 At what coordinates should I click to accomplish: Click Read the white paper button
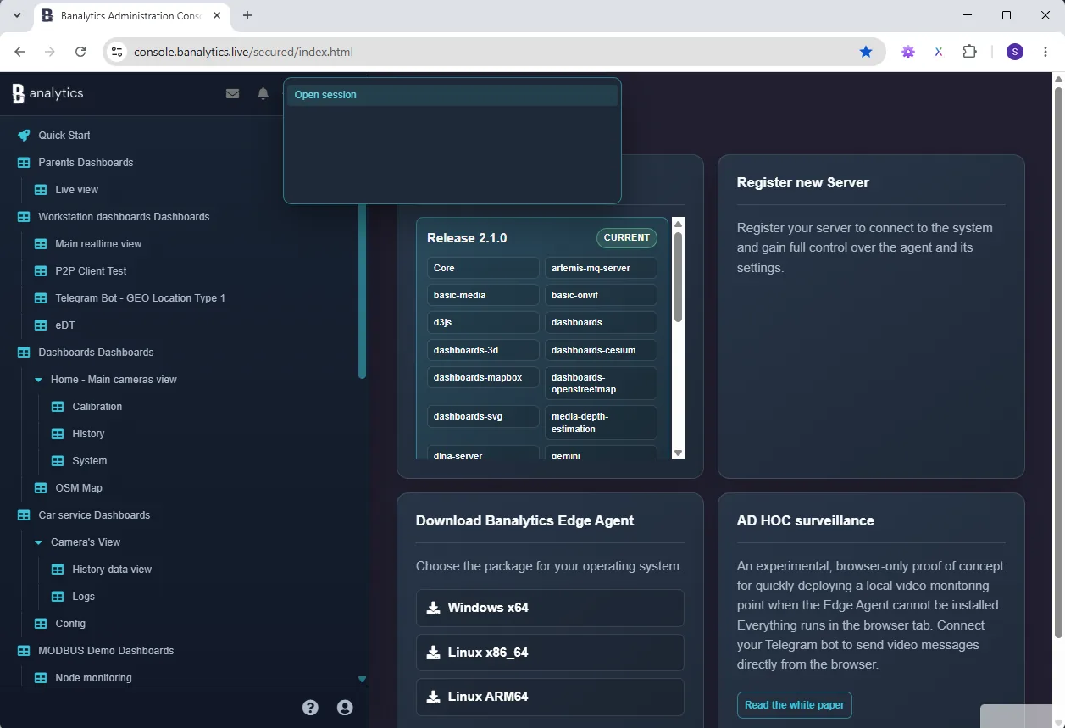pos(795,705)
